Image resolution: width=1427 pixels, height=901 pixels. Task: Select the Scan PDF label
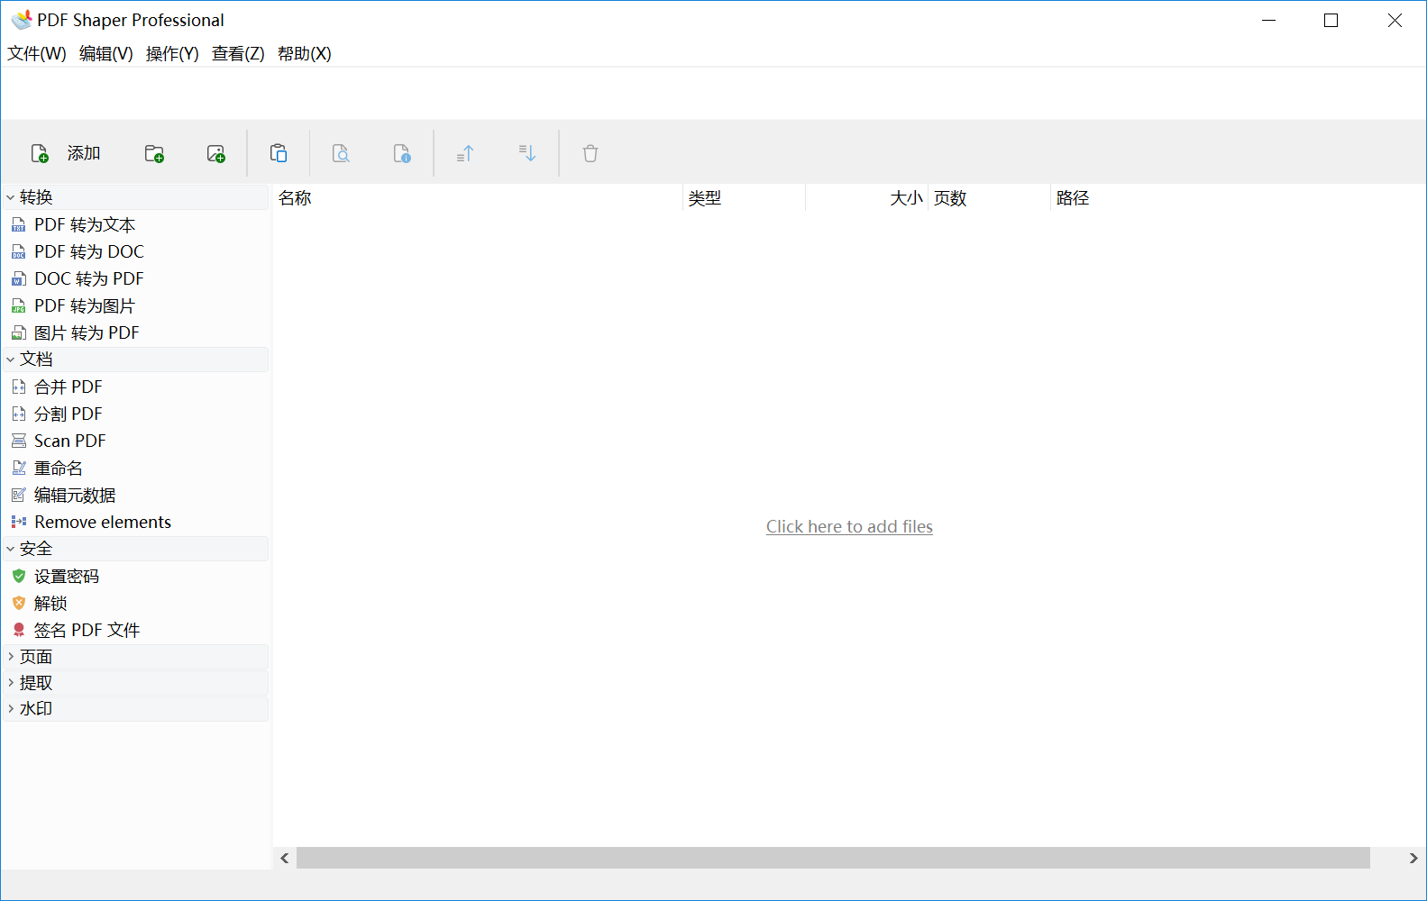pos(70,441)
